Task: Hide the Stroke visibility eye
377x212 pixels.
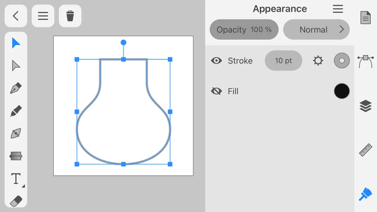Action: click(216, 61)
